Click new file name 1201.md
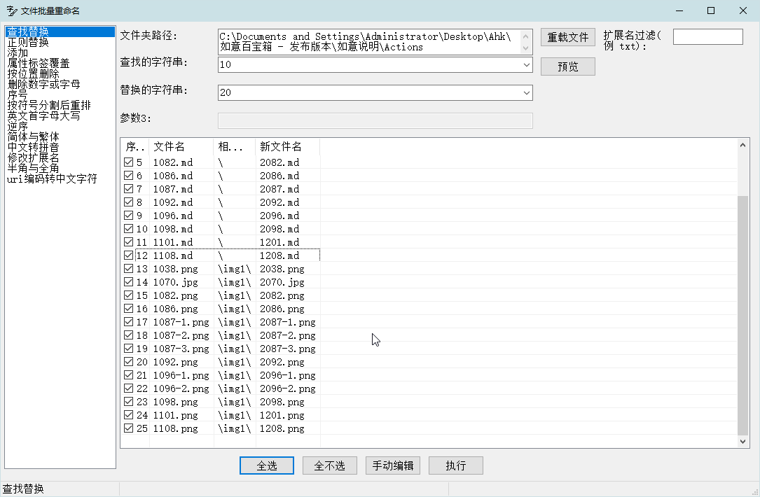The image size is (760, 497). [x=279, y=242]
